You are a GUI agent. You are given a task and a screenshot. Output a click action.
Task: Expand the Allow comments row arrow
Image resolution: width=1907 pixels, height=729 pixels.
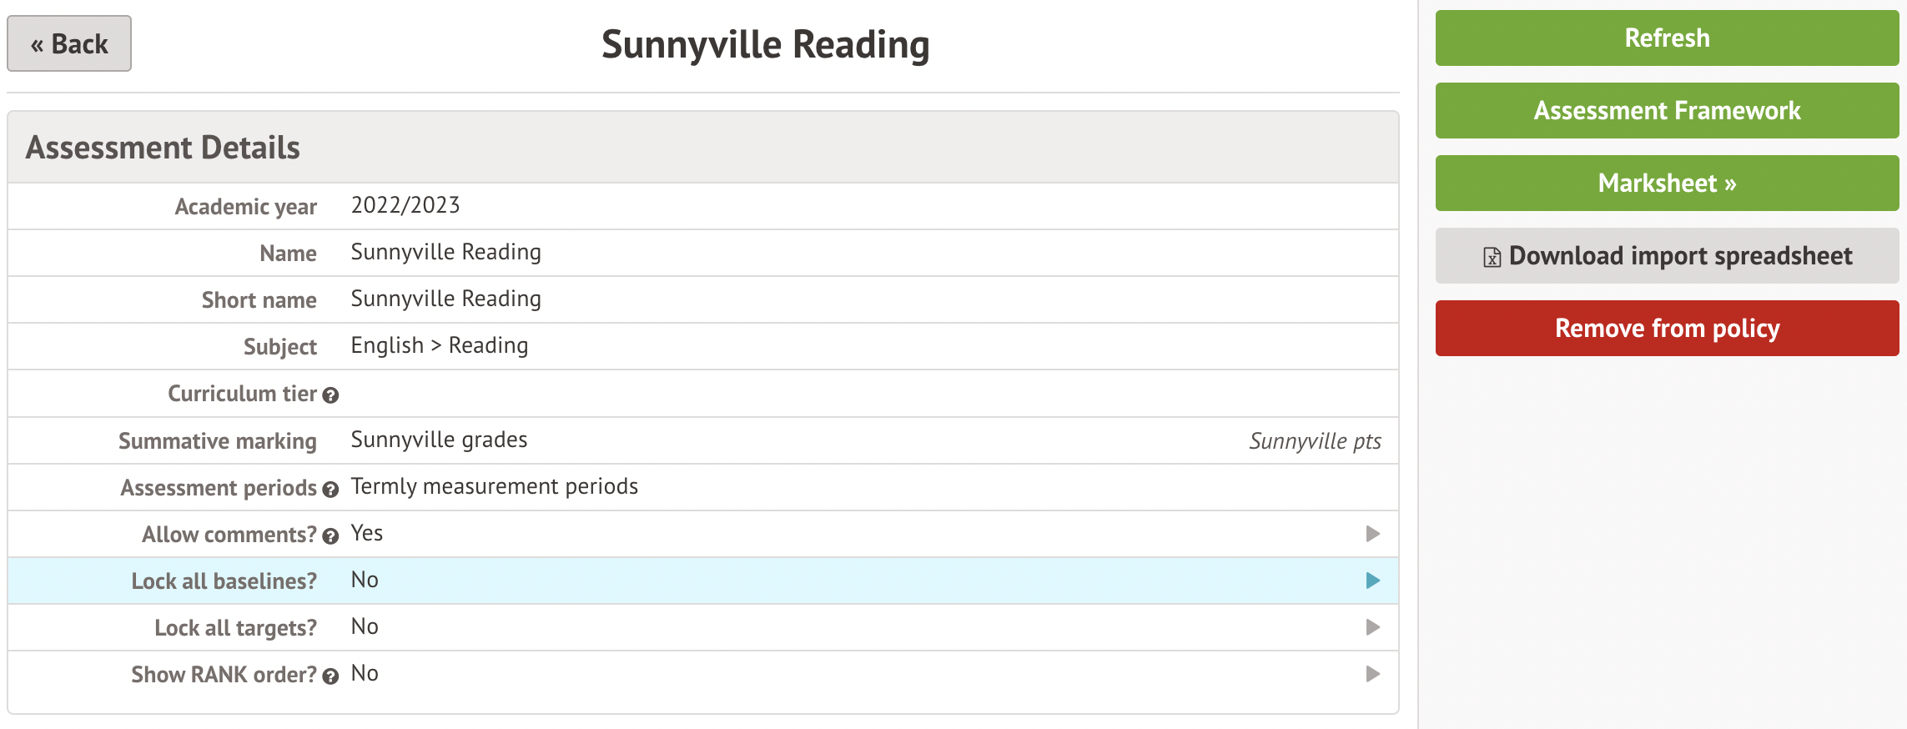1372,534
